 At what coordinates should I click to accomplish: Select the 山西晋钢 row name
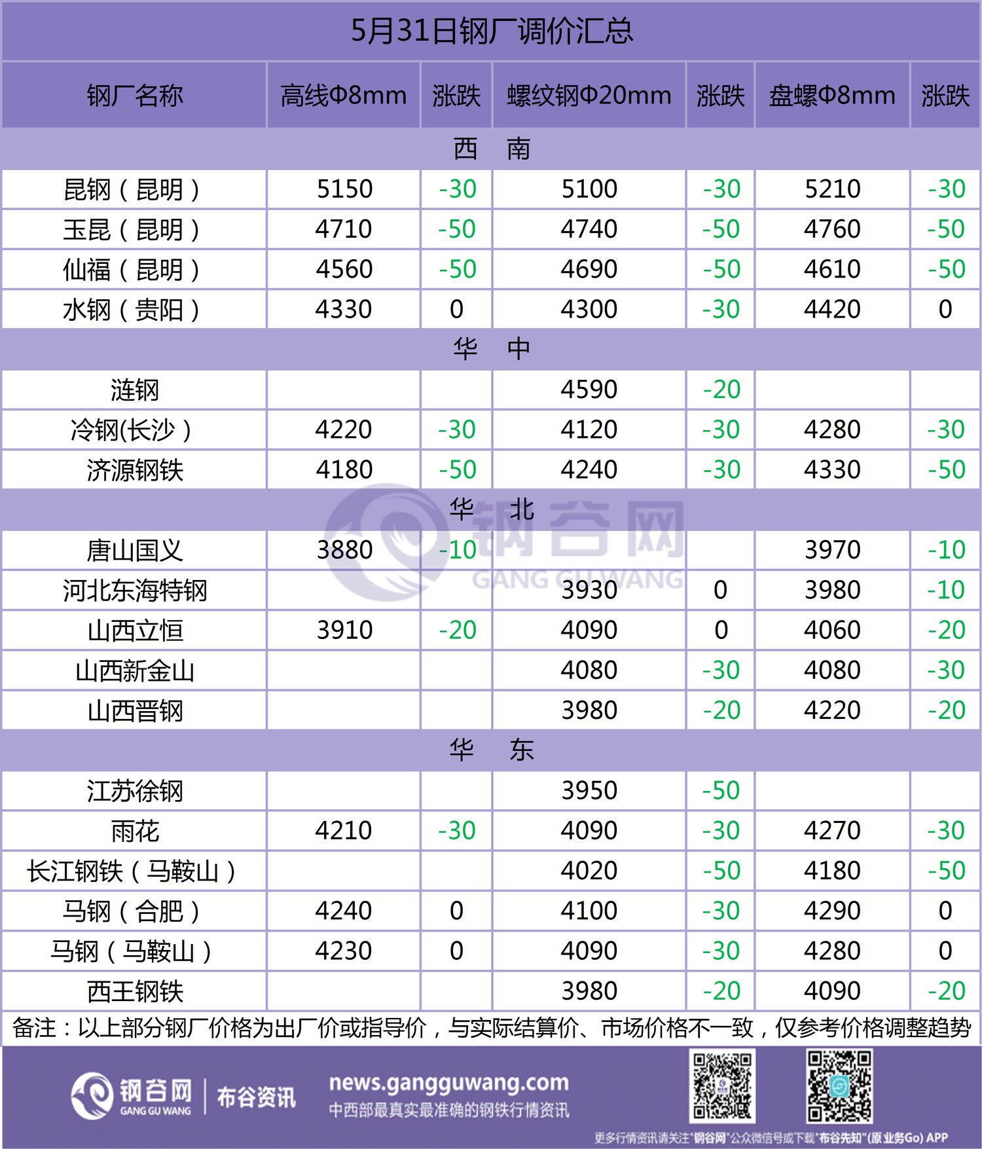click(x=135, y=711)
